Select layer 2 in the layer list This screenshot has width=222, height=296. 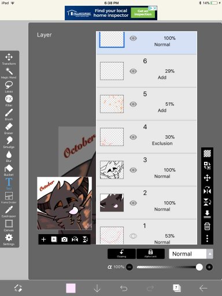pos(146,203)
